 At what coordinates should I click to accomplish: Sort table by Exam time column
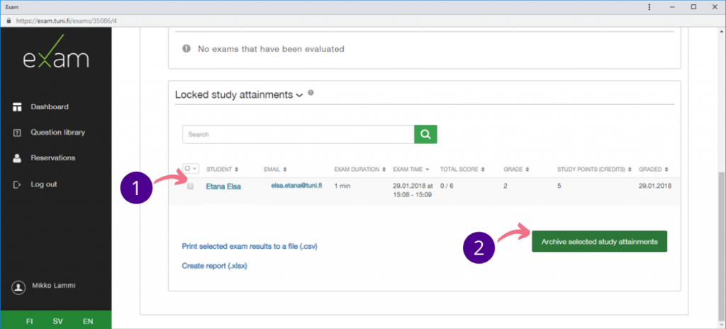[x=411, y=169]
